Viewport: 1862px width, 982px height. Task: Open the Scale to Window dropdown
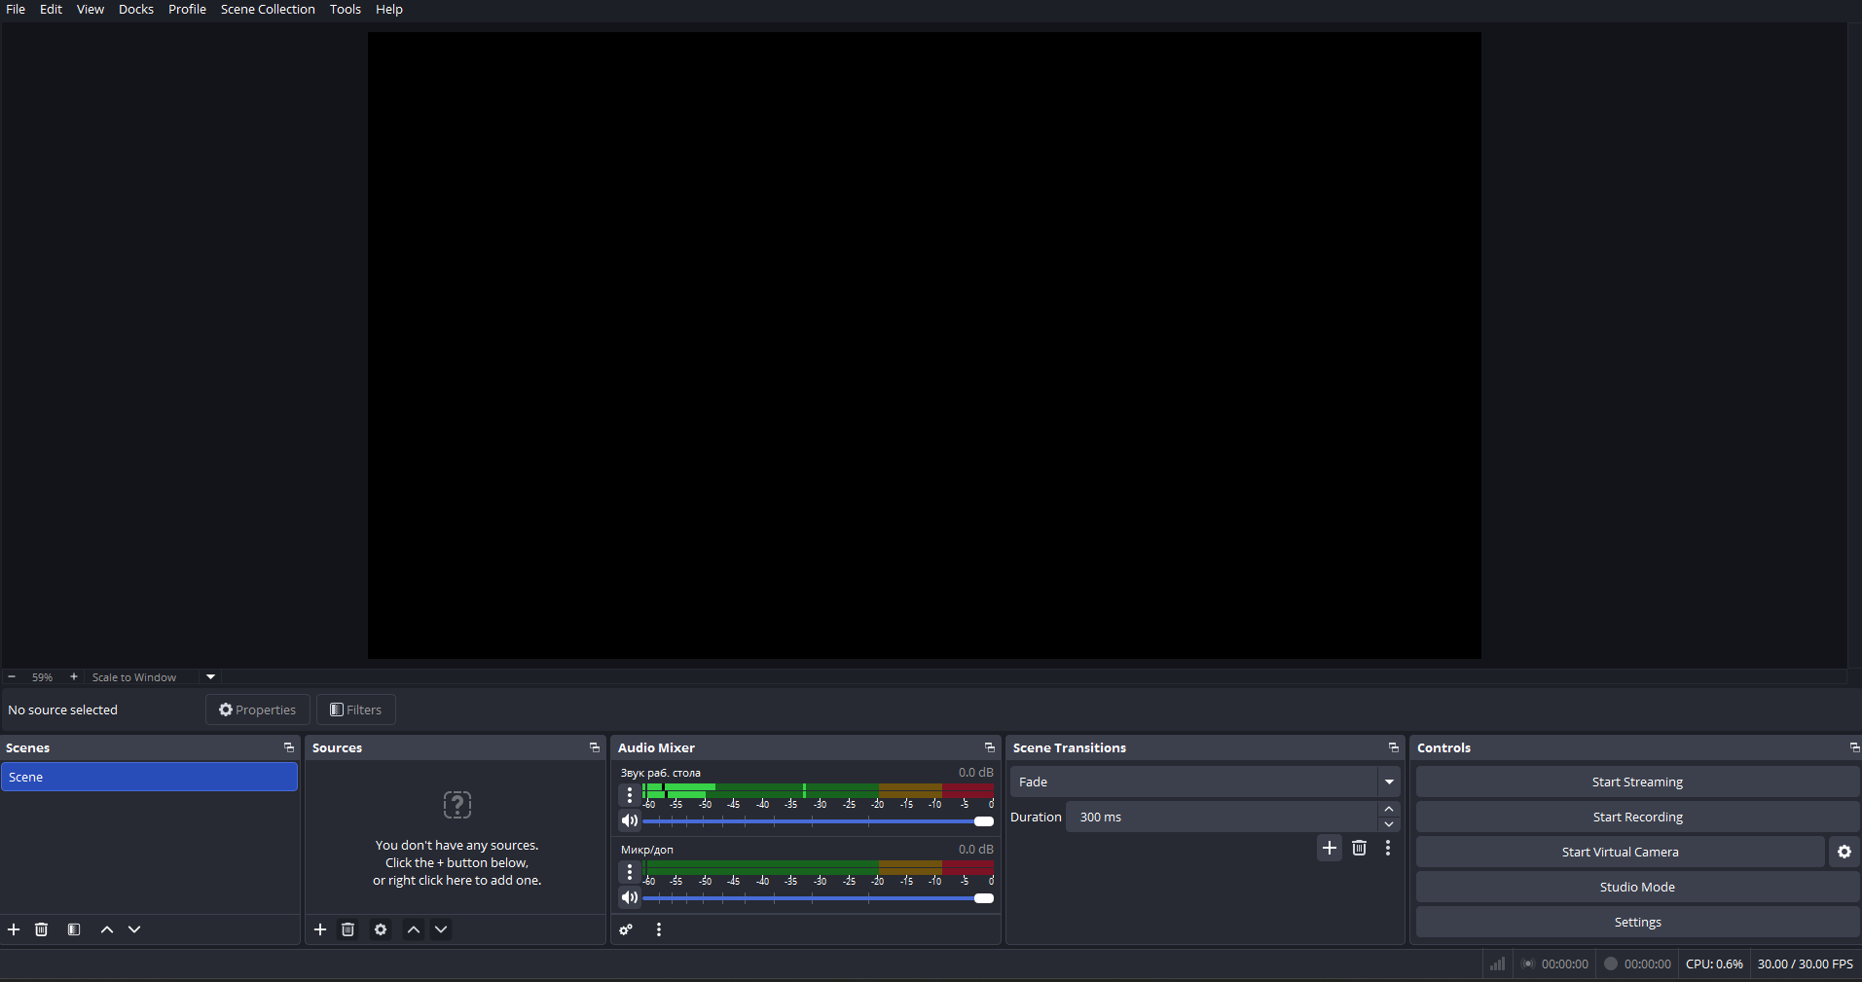[210, 676]
